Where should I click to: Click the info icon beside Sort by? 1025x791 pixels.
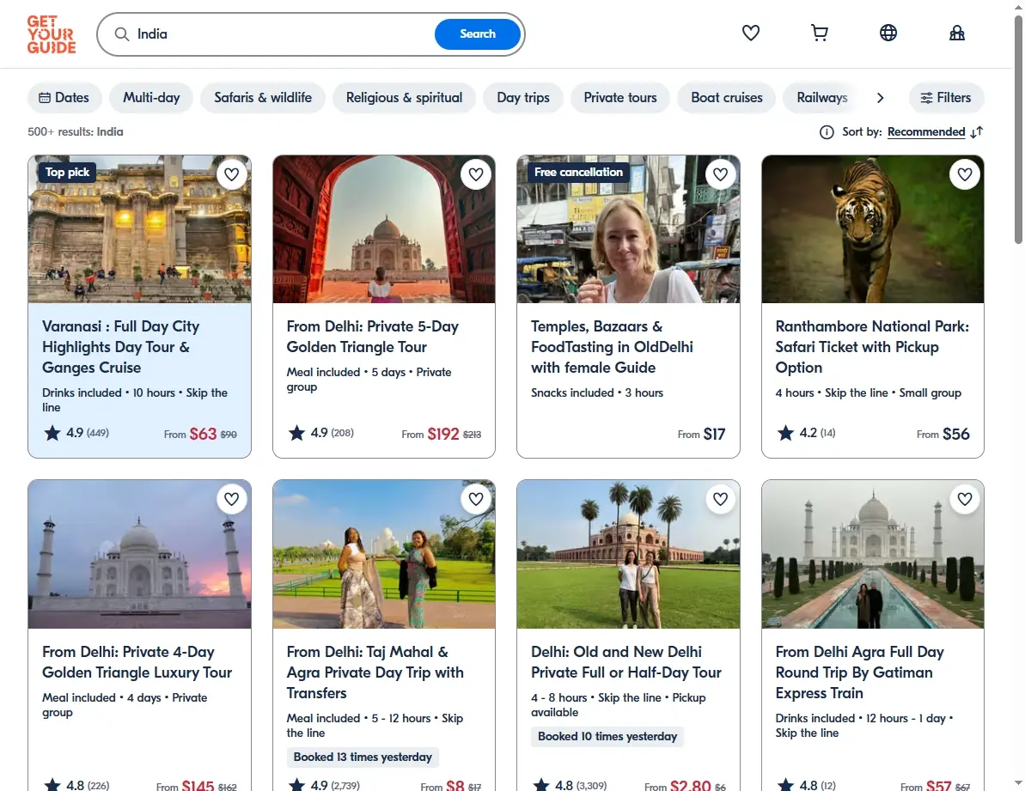tap(827, 132)
